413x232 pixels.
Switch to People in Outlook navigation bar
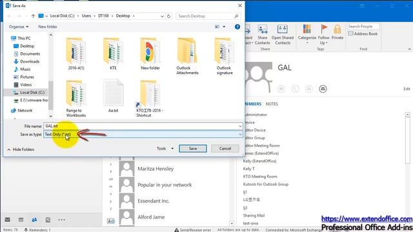point(34,220)
